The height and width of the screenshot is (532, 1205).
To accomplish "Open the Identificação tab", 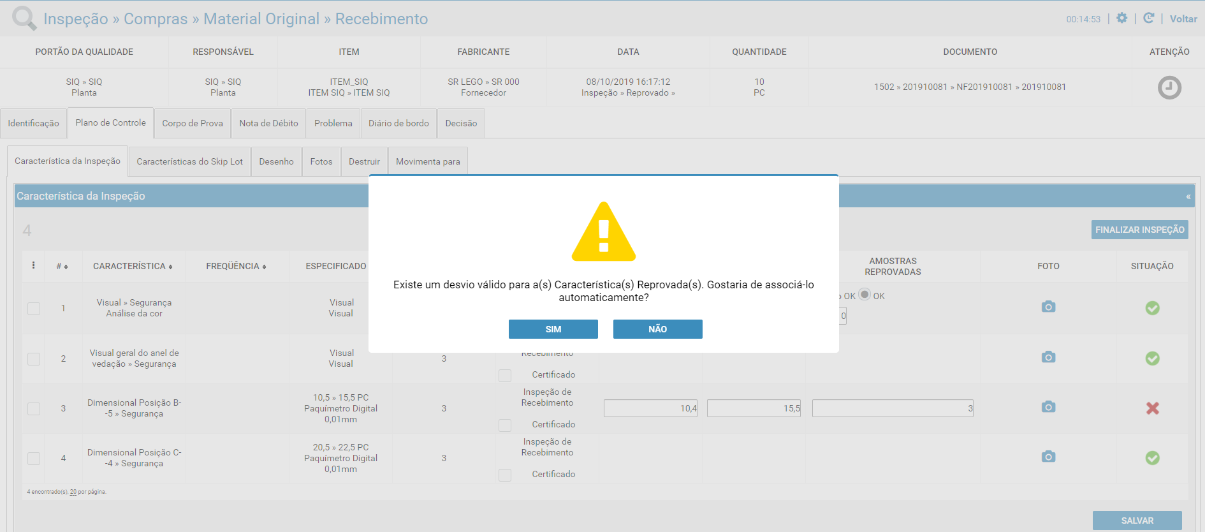I will (33, 123).
